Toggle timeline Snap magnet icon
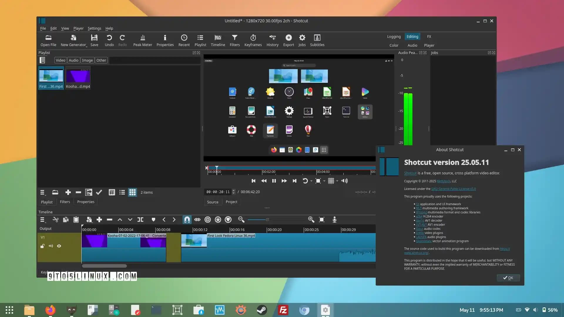 [187, 220]
